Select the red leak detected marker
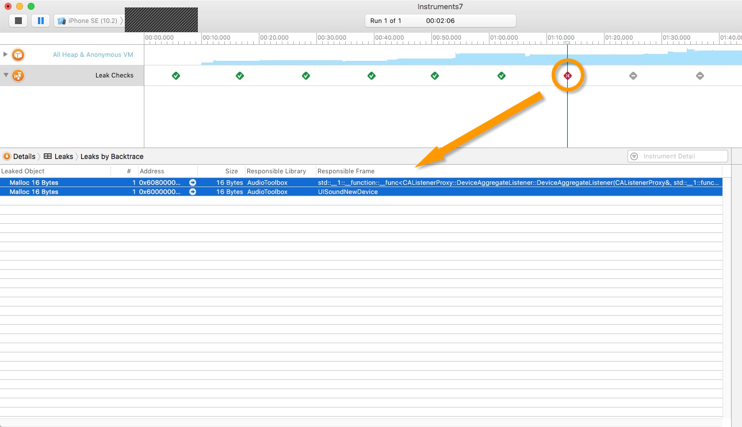This screenshot has height=427, width=742. tap(568, 75)
